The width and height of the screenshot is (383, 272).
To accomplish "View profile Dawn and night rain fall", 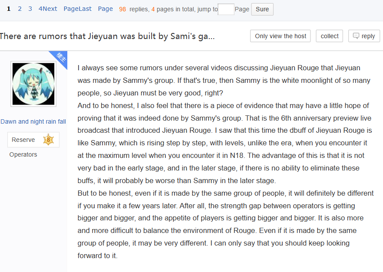I will point(33,121).
